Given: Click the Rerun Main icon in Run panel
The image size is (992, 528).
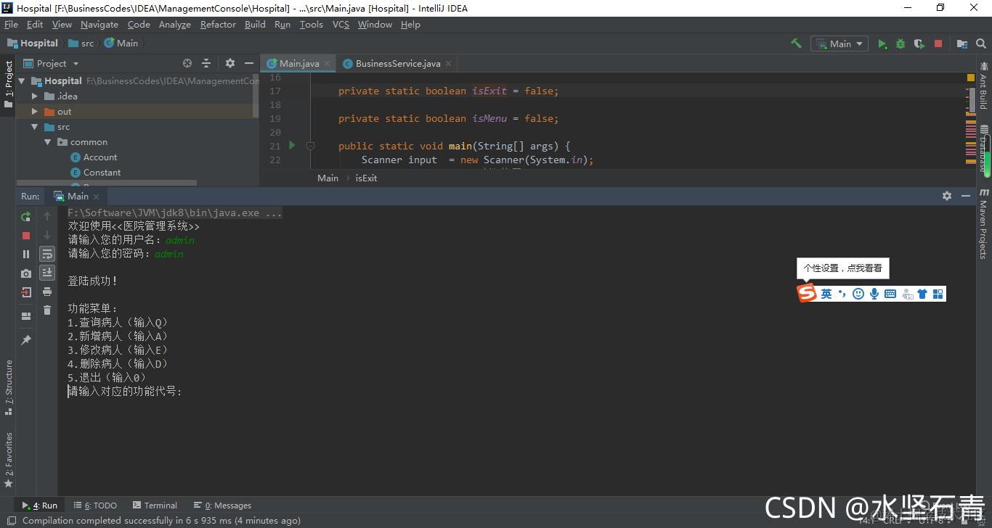Looking at the screenshot, I should (x=26, y=216).
